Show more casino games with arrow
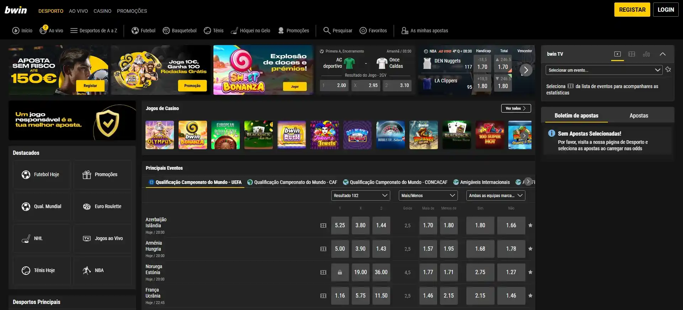This screenshot has height=310, width=683. [524, 135]
